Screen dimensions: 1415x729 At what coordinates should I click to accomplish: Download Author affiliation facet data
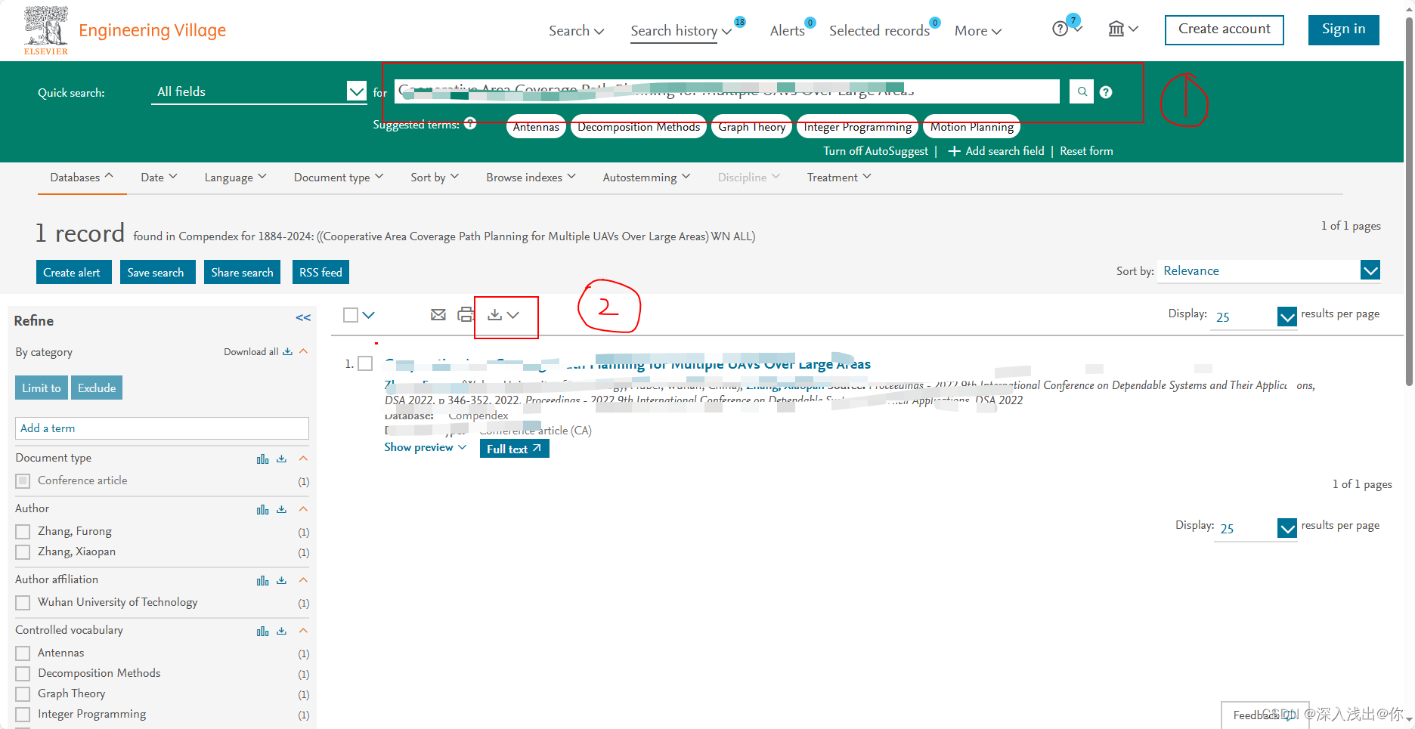pyautogui.click(x=282, y=580)
